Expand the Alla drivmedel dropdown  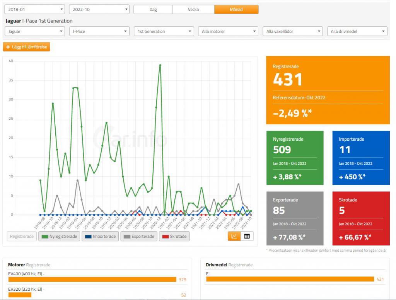[357, 31]
